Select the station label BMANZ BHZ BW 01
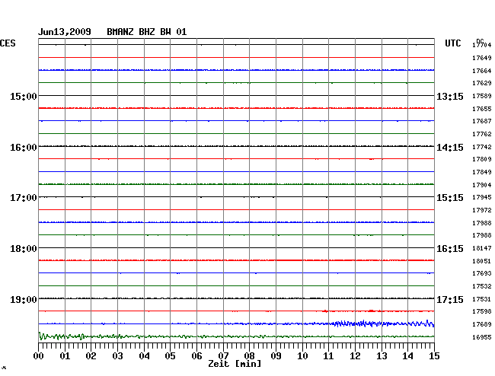 click(x=147, y=32)
